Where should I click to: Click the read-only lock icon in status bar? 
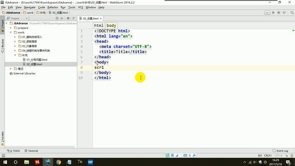[287, 155]
